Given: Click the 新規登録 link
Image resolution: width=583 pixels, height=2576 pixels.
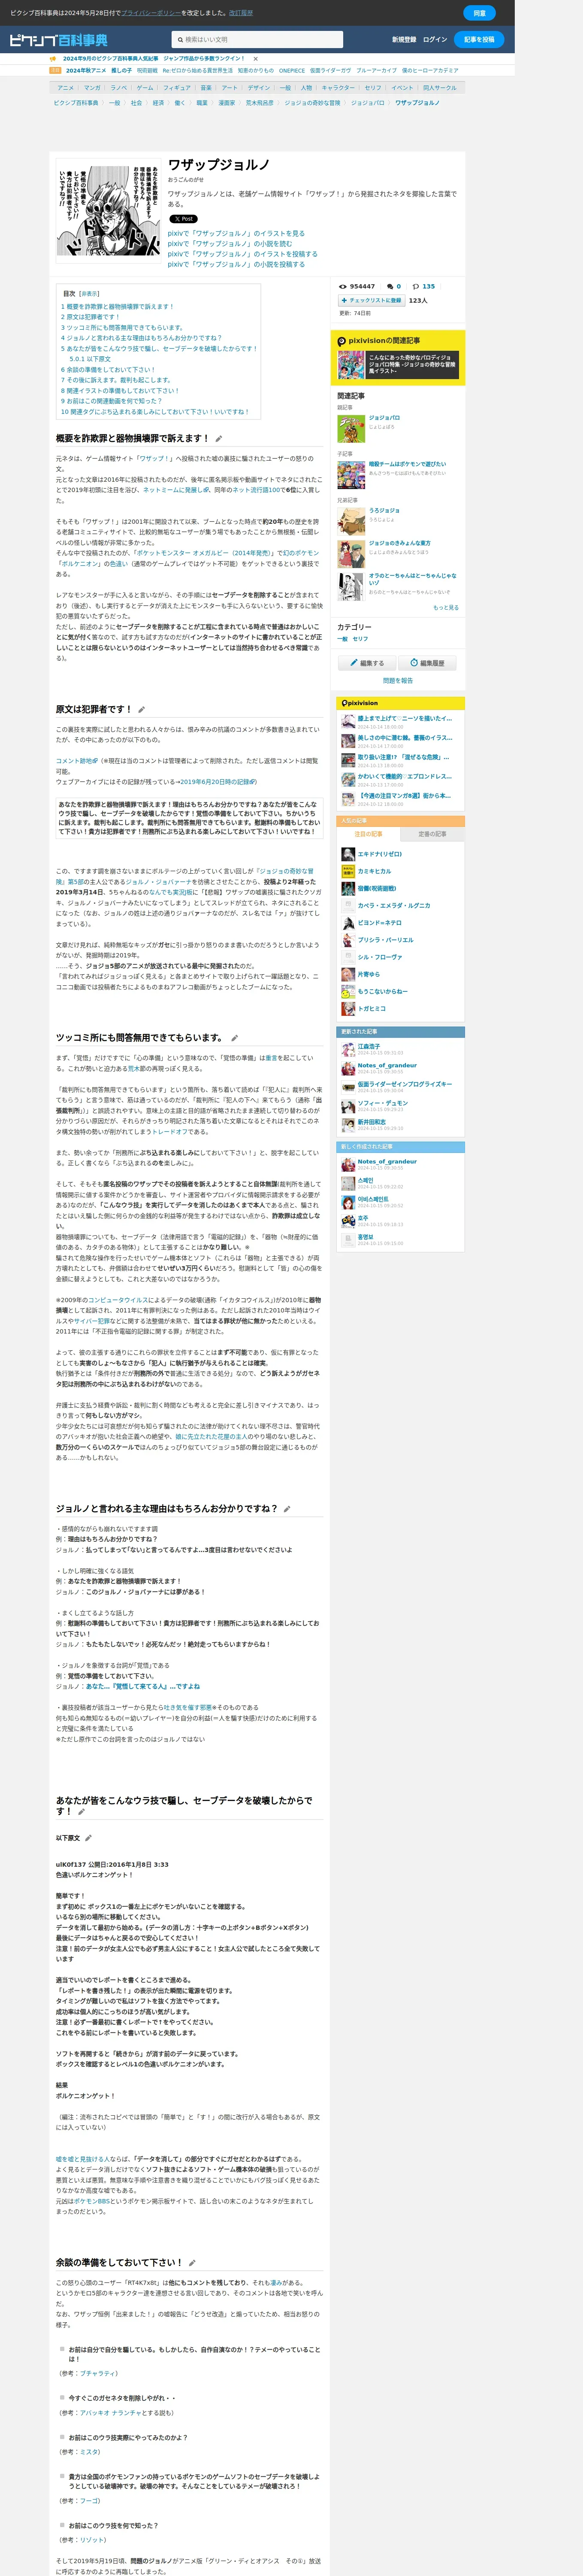Looking at the screenshot, I should pyautogui.click(x=404, y=40).
